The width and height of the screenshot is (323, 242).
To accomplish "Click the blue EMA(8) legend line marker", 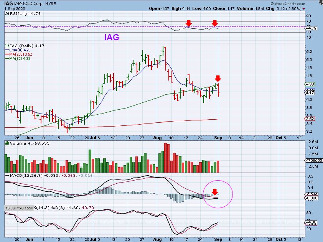I will (7, 50).
